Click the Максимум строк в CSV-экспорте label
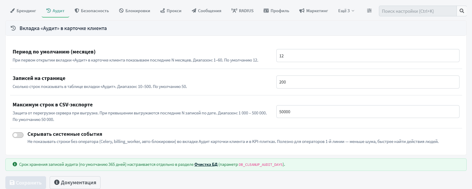 coord(53,105)
